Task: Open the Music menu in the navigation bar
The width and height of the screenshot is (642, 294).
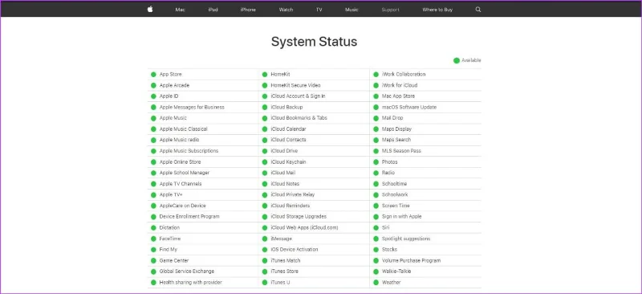Action: [351, 10]
